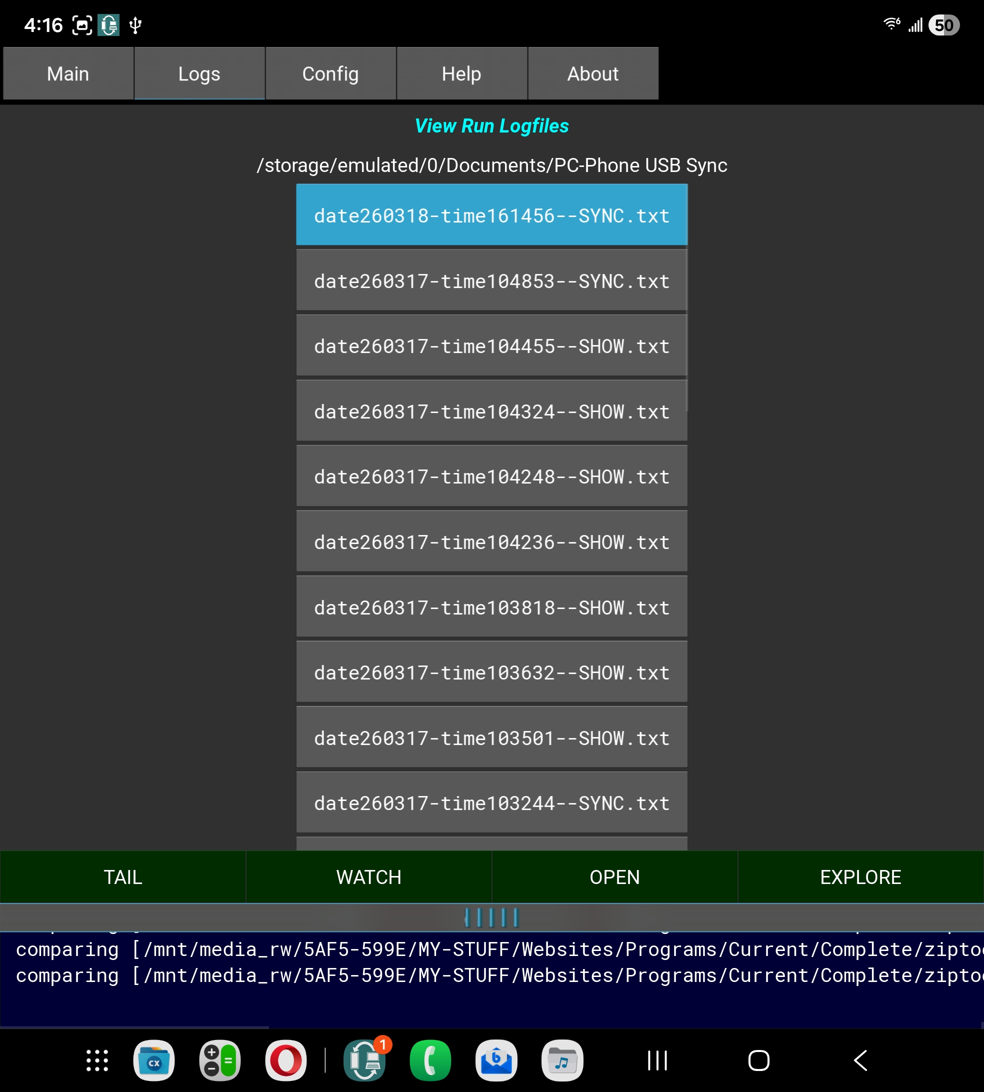Viewport: 984px width, 1092px height.
Task: Switch to the Config tab
Action: [x=330, y=73]
